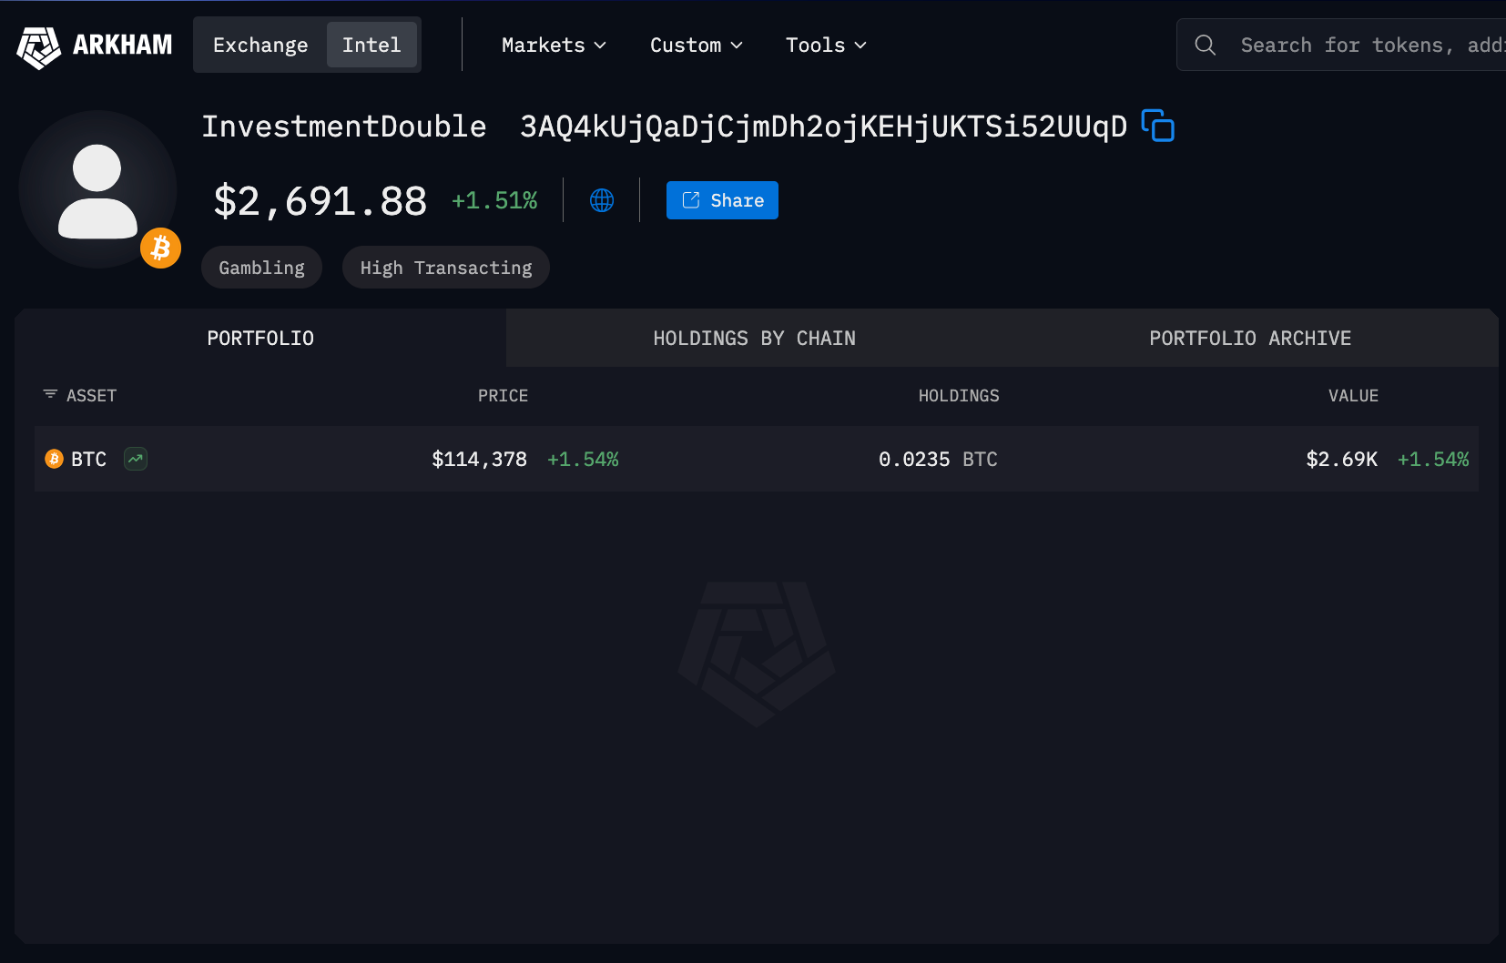Click the ARKHAM wordmark
Viewport: 1506px width, 963px height.
click(x=122, y=45)
